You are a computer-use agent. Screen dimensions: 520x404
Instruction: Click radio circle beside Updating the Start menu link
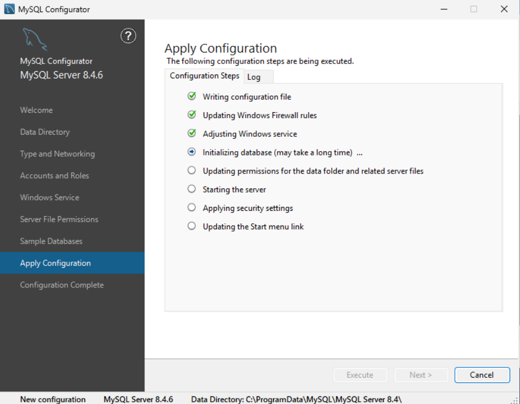click(192, 226)
